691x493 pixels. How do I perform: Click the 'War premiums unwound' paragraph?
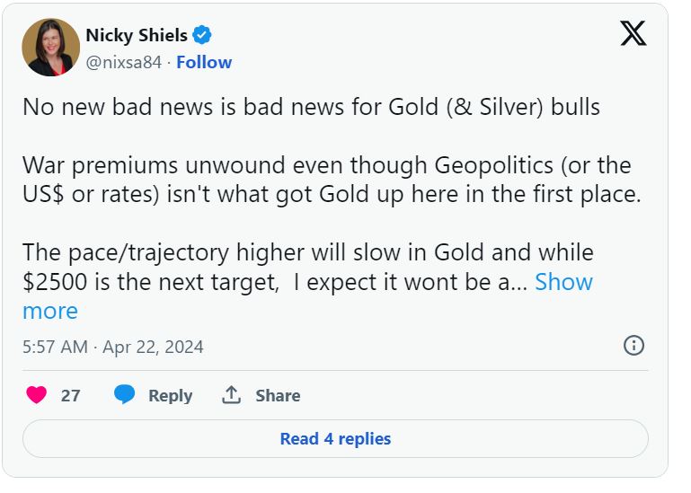click(331, 180)
